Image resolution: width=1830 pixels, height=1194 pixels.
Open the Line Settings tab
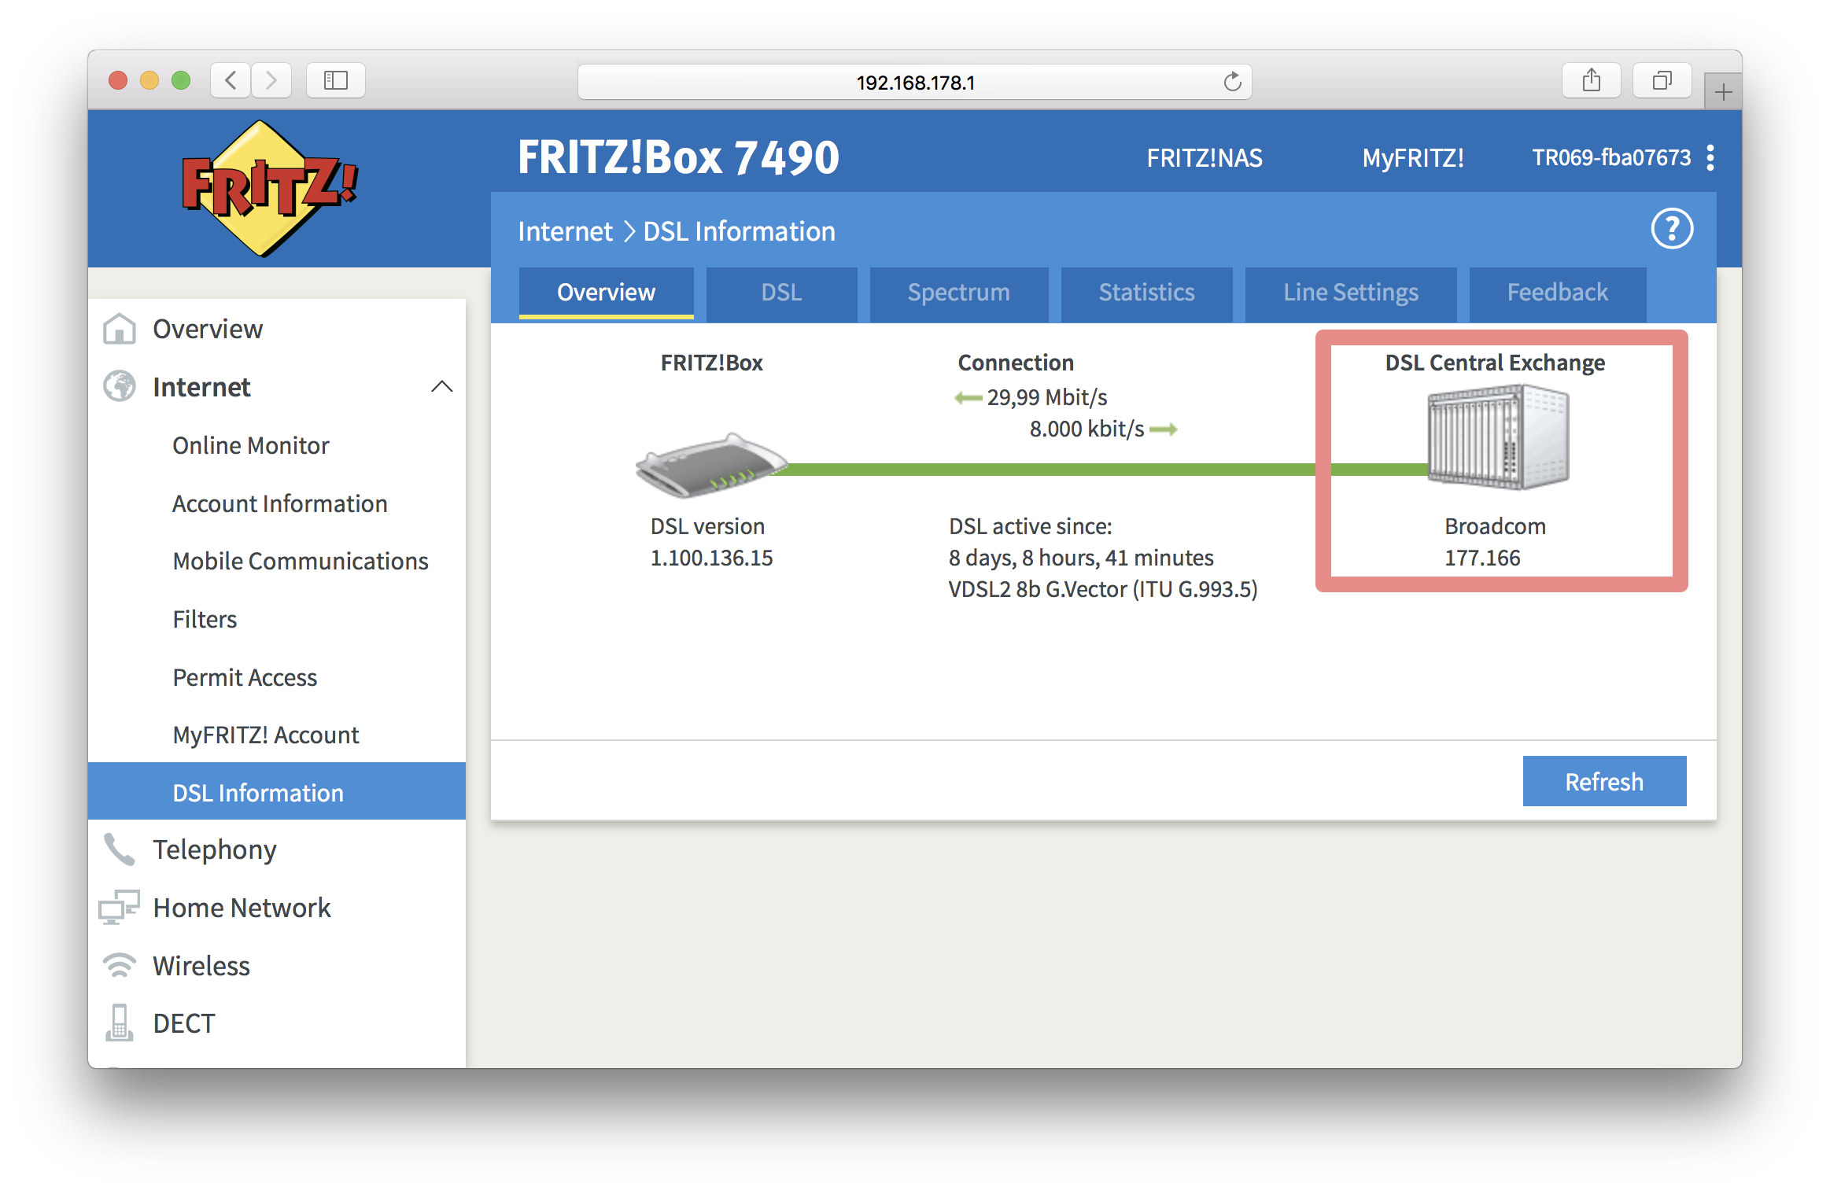[x=1350, y=293]
